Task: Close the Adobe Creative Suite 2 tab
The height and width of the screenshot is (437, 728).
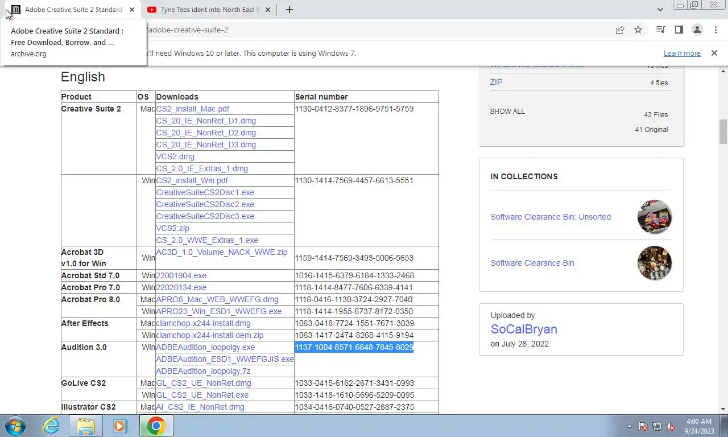Action: [x=132, y=10]
